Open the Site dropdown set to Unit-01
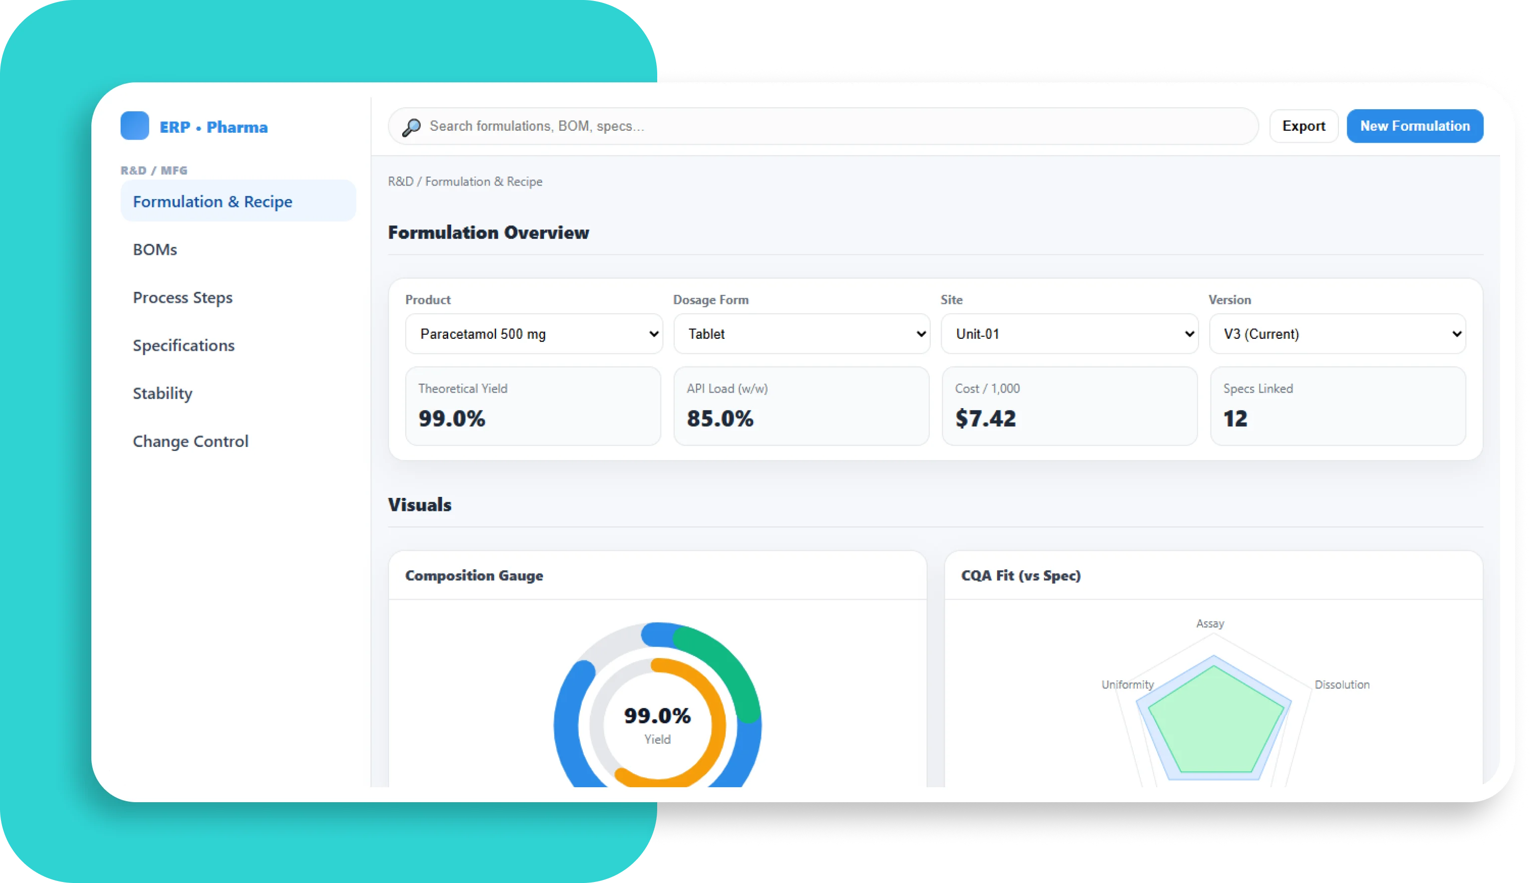This screenshot has width=1530, height=883. pyautogui.click(x=1069, y=334)
